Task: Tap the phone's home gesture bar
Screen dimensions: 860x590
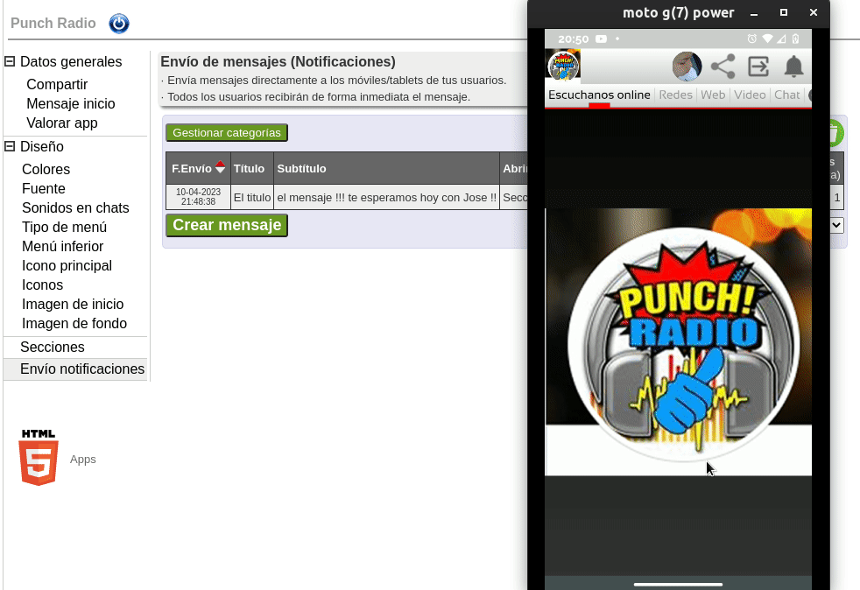Action: [x=679, y=585]
